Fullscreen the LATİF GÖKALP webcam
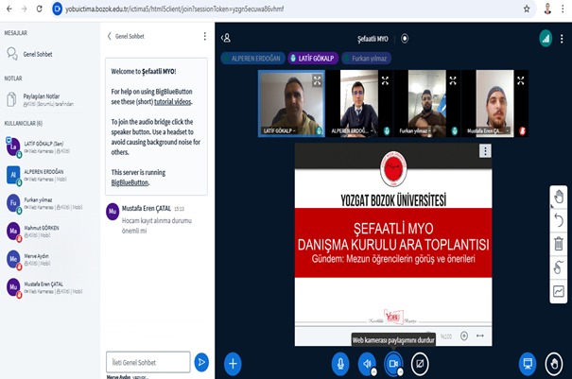The height and width of the screenshot is (379, 572). [x=317, y=80]
